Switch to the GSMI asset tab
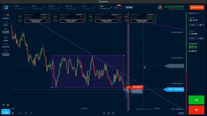The width and height of the screenshot is (207, 116). coord(20,7)
